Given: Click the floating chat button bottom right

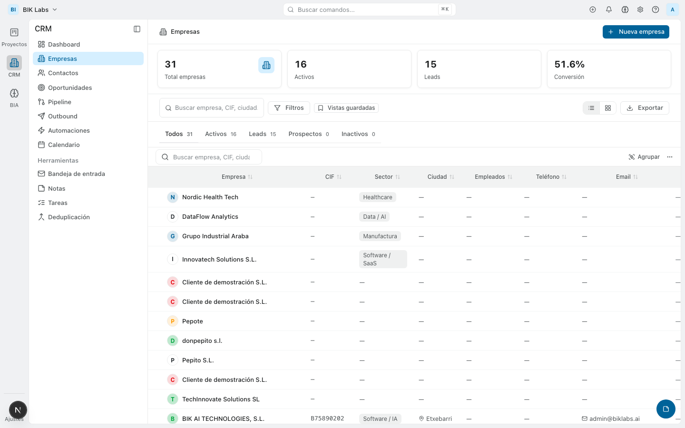Looking at the screenshot, I should tap(665, 409).
